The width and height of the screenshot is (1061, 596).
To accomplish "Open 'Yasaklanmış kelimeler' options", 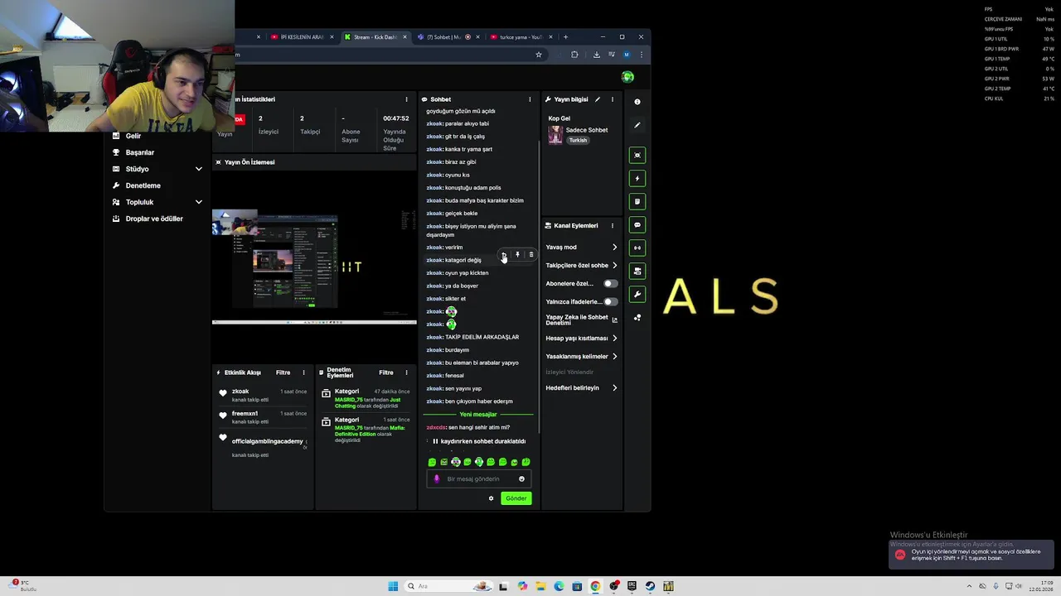I will [x=581, y=357].
